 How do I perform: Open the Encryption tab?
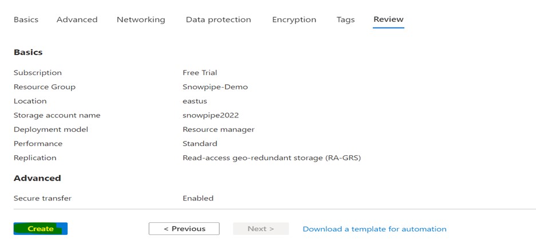pos(294,19)
